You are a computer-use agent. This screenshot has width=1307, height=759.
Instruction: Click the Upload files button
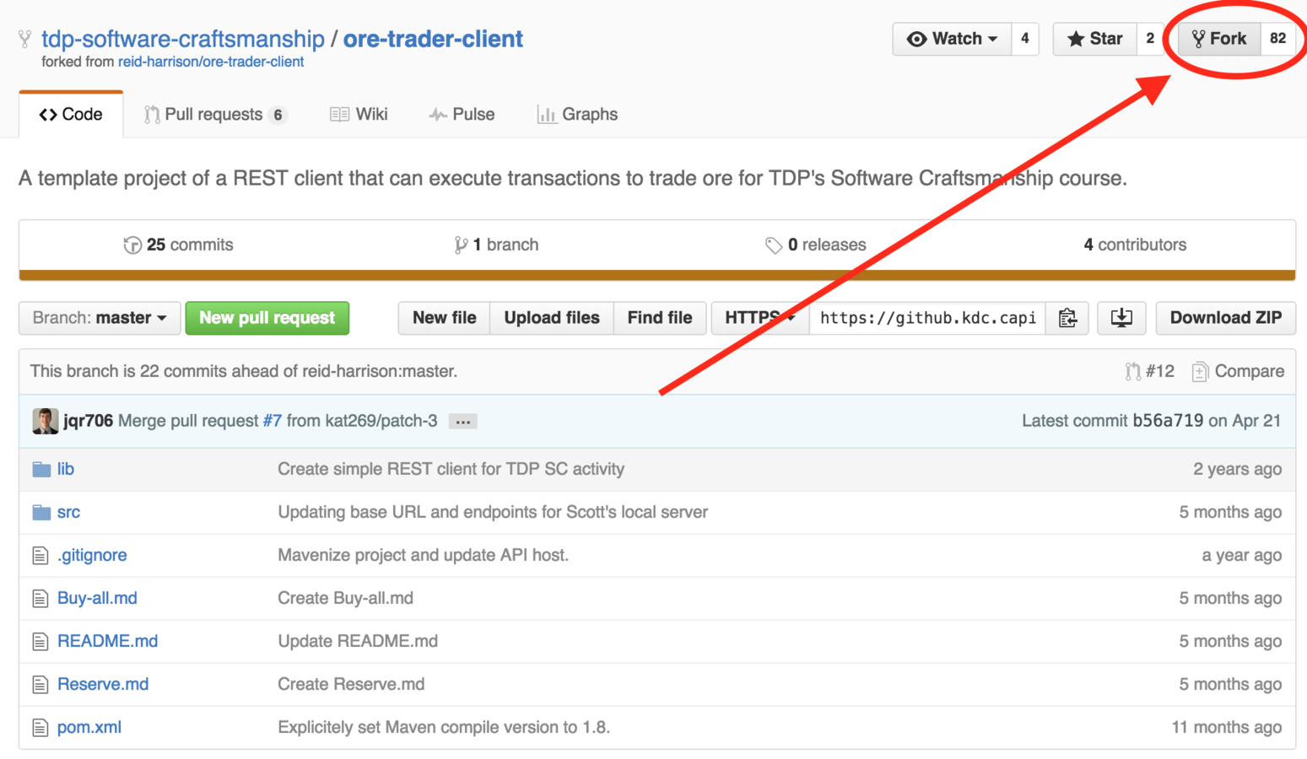[x=552, y=318]
